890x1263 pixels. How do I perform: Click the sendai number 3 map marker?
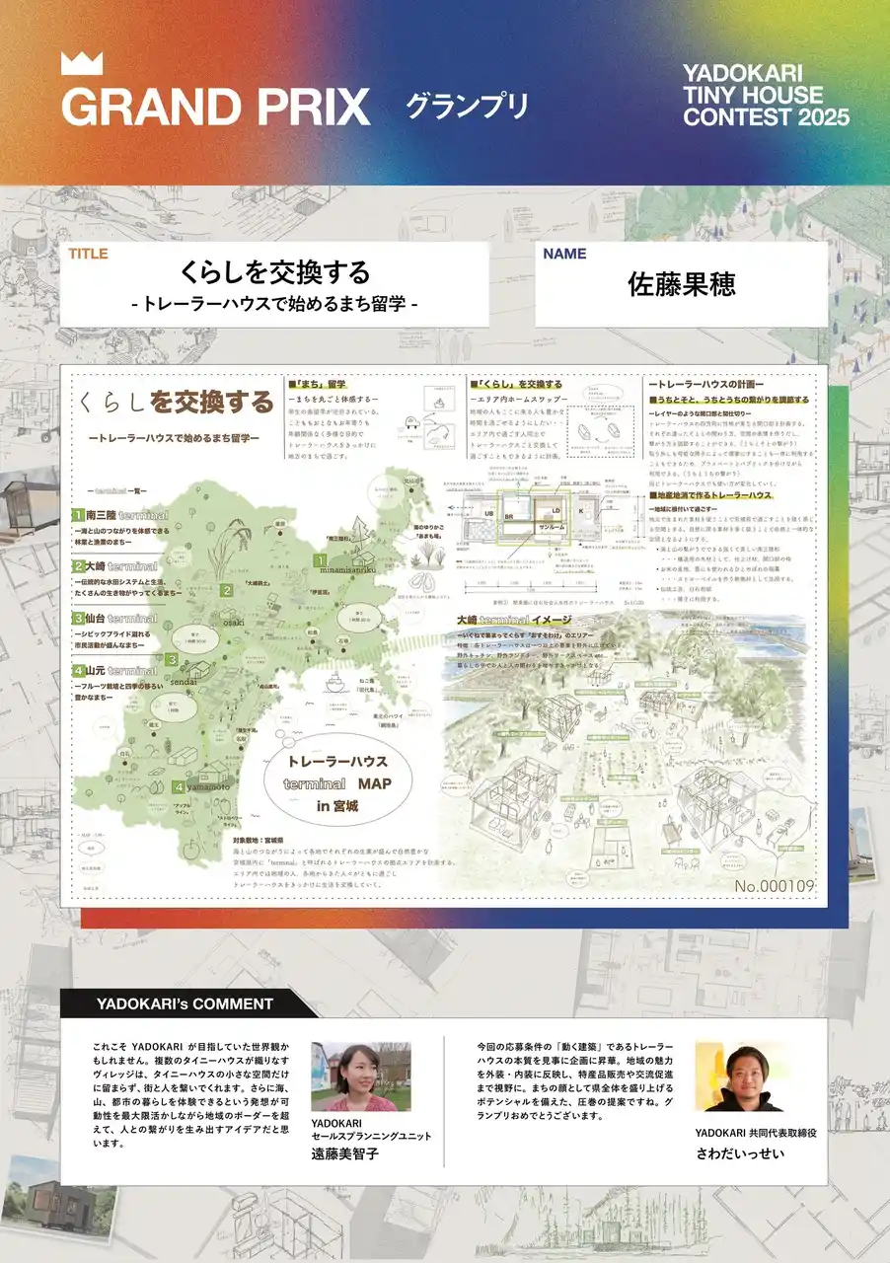172,661
